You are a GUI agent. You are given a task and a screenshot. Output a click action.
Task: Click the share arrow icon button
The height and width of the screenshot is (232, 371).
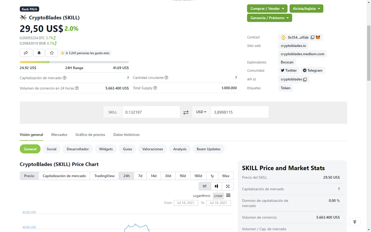[x=26, y=53]
